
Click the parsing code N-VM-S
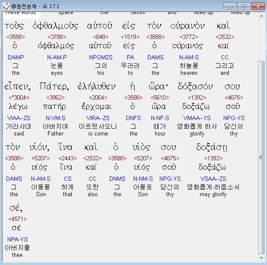56,118
